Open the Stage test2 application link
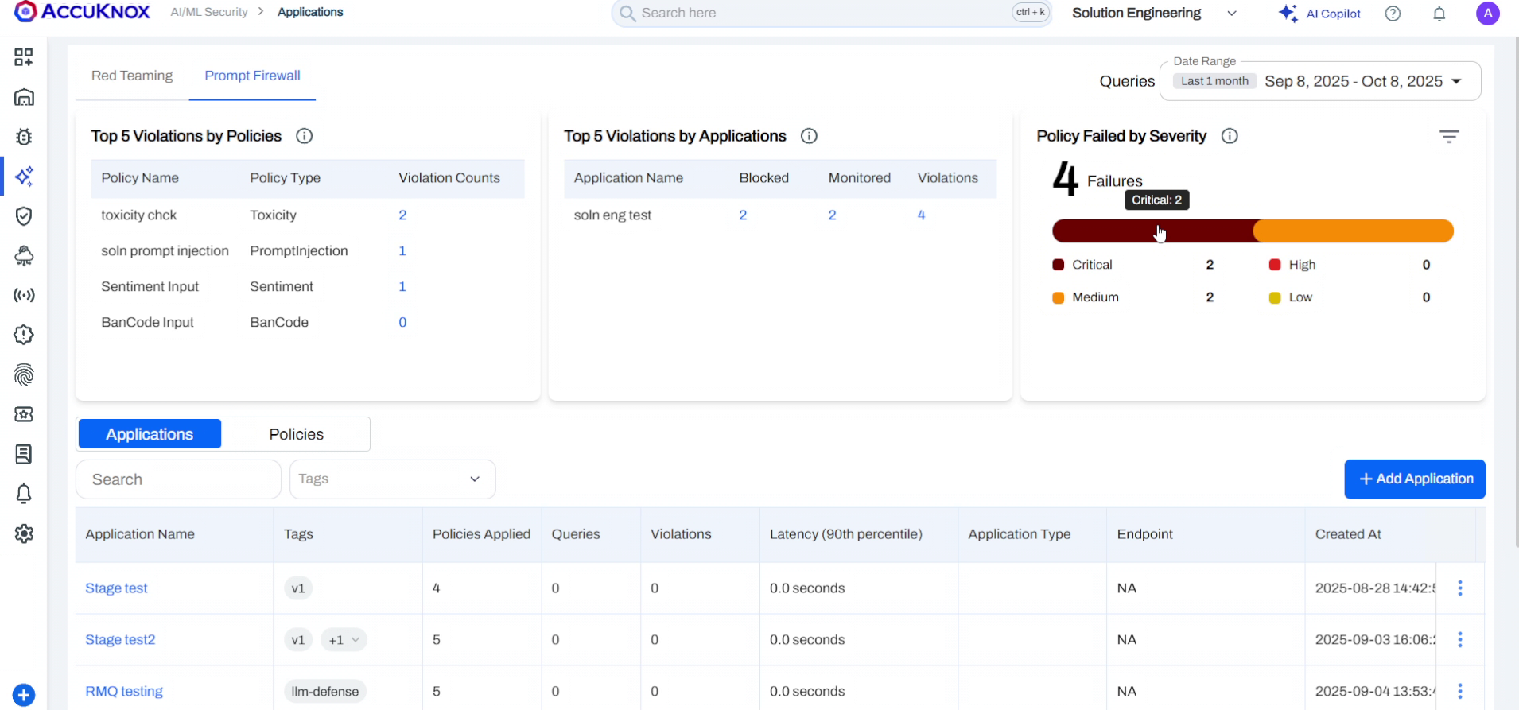Image resolution: width=1519 pixels, height=710 pixels. 120,640
